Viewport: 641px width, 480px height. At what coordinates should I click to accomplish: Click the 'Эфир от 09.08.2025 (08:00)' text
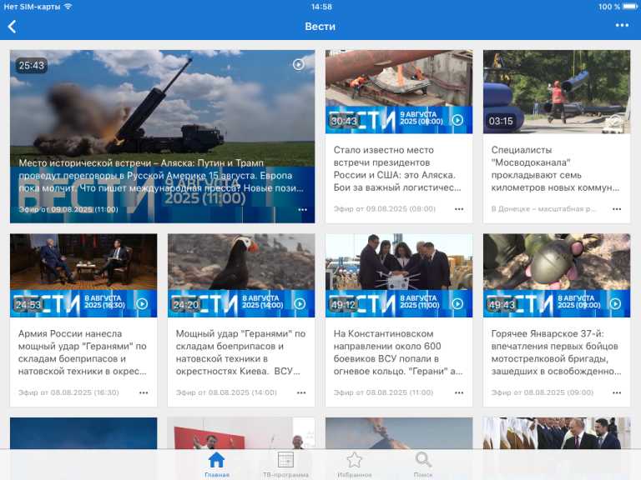click(384, 209)
